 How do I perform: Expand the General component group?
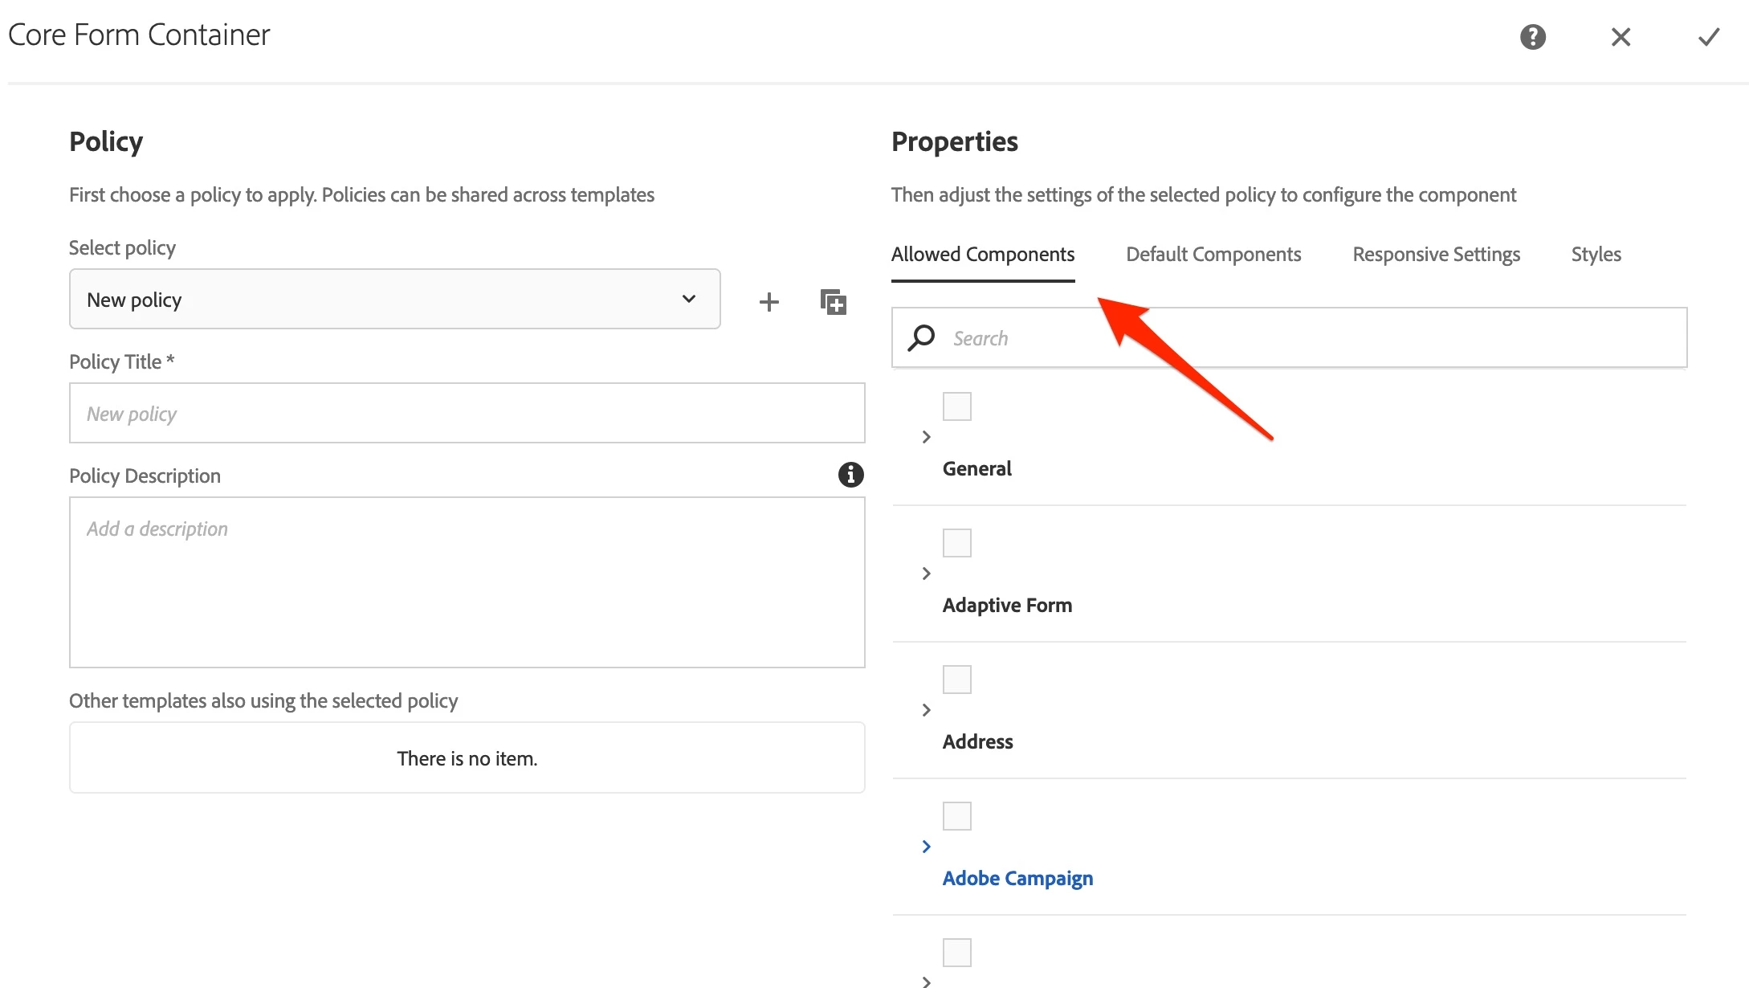[x=926, y=437]
